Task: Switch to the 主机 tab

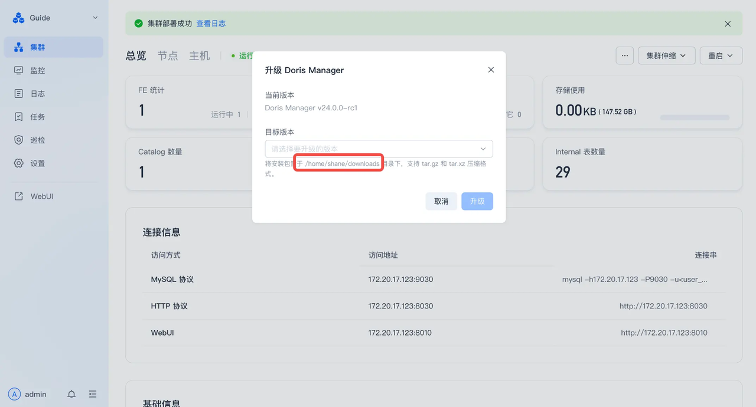Action: pos(200,55)
